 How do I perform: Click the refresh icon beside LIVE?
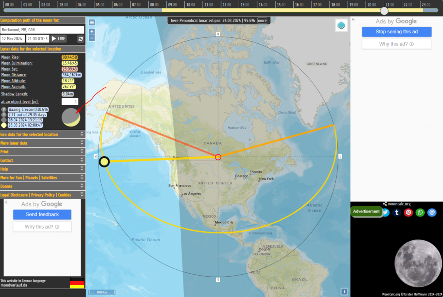[x=80, y=39]
